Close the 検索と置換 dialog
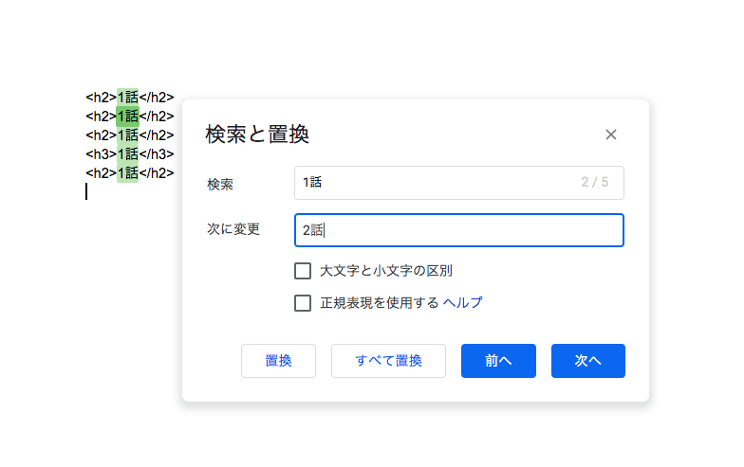Screen dimensions: 744x467 (611, 135)
